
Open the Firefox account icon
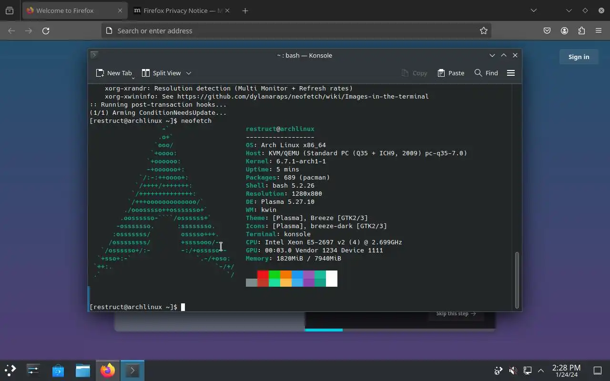tap(564, 30)
